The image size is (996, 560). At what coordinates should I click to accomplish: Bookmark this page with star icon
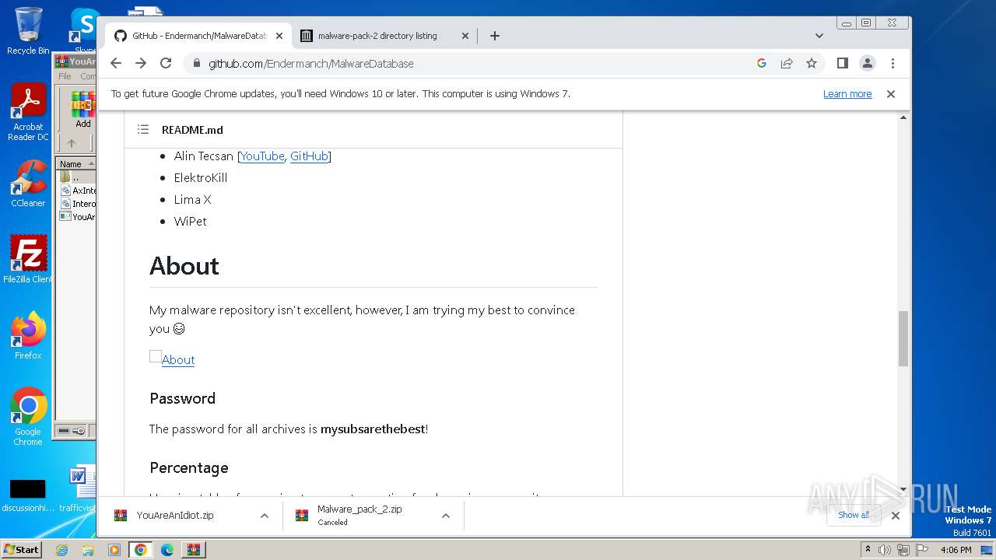tap(812, 63)
